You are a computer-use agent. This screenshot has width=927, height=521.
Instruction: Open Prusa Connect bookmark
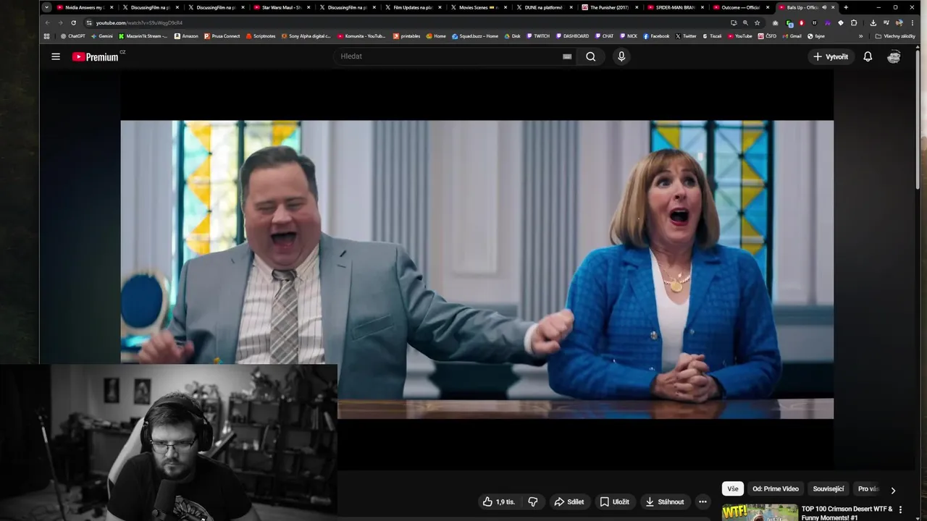pos(222,35)
